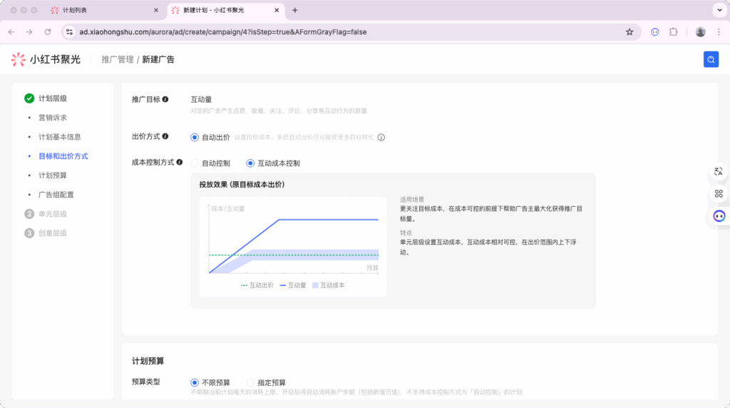
Task: Click the robot extension icon in toolbar
Action: coord(654,32)
